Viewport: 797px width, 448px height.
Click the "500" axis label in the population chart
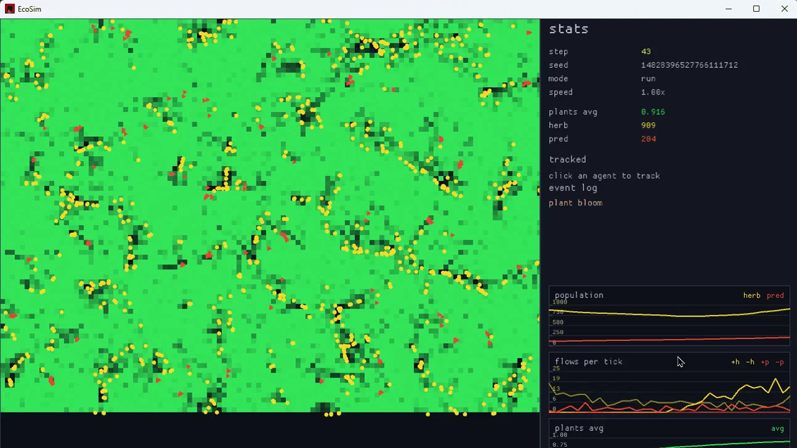tap(557, 322)
